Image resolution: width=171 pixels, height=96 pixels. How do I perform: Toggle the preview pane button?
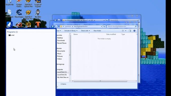[130, 31]
